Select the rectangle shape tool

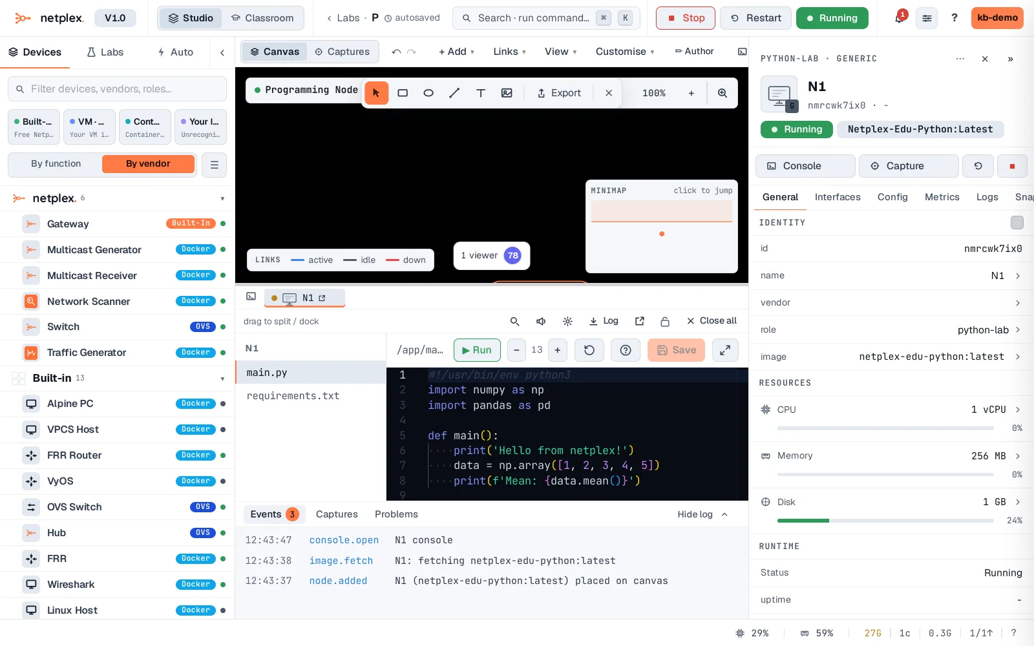coord(403,93)
